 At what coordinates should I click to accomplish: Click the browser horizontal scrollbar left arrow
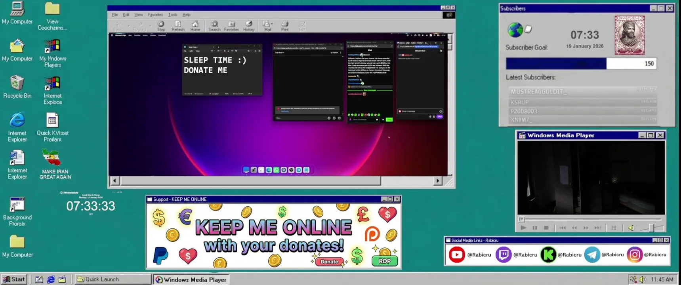tap(115, 181)
